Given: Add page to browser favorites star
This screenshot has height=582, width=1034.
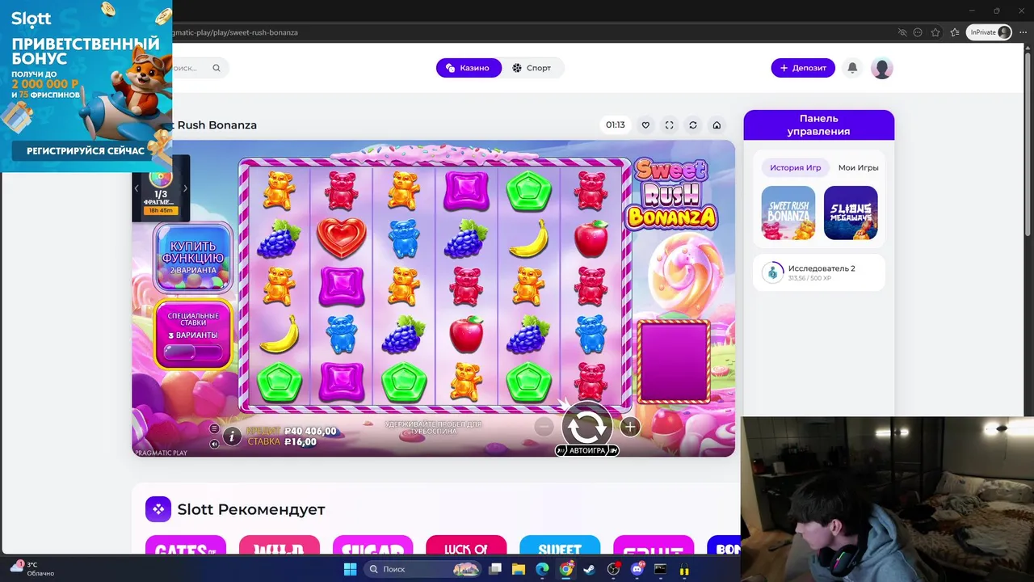Looking at the screenshot, I should [935, 32].
